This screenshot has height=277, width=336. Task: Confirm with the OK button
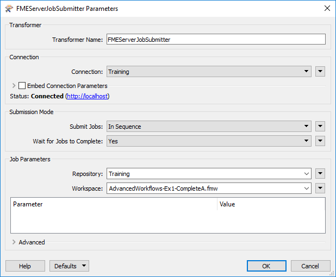click(x=266, y=266)
